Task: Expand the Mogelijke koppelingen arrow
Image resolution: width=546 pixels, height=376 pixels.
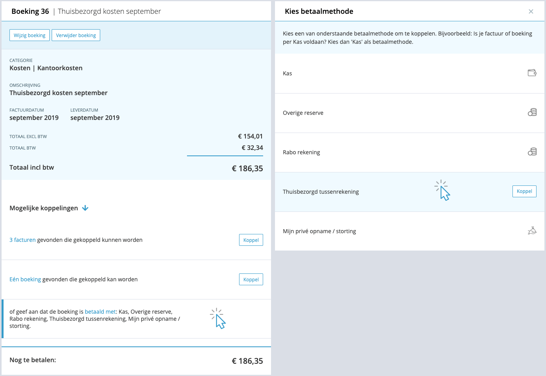Action: pyautogui.click(x=85, y=208)
